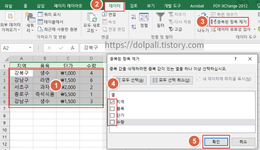260x150 pixels.
Task: Click the 모두 새로 고침 icon
Action: click(x=92, y=17)
